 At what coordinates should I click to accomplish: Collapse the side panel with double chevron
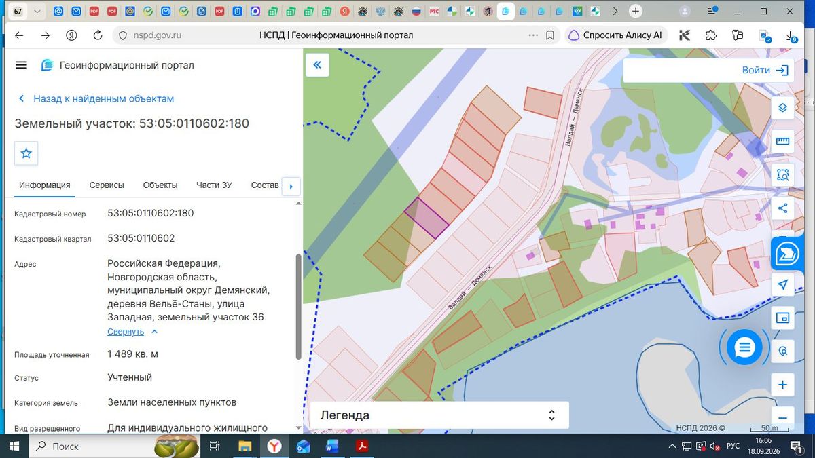316,65
